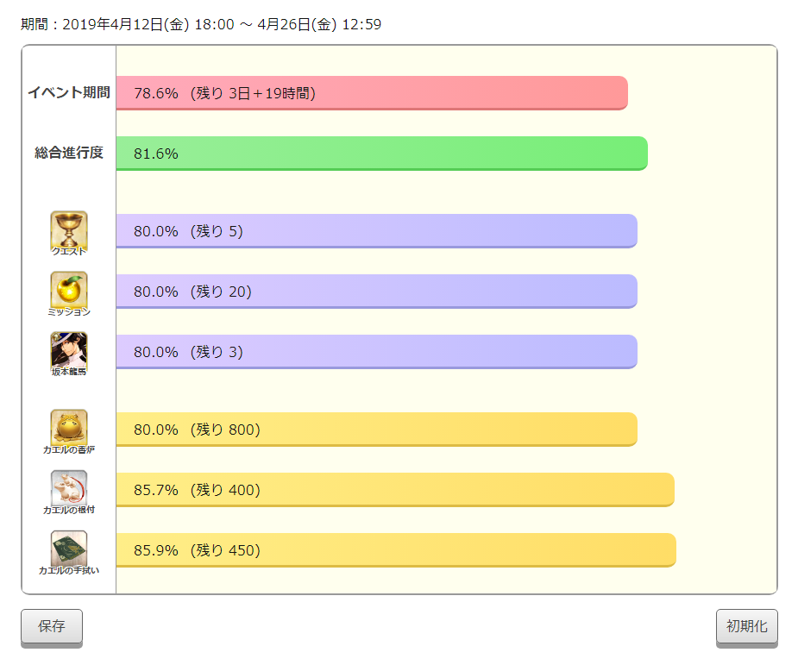This screenshot has height=665, width=798.
Task: Click the カエルの手拭い green towel icon
Action: [69, 549]
